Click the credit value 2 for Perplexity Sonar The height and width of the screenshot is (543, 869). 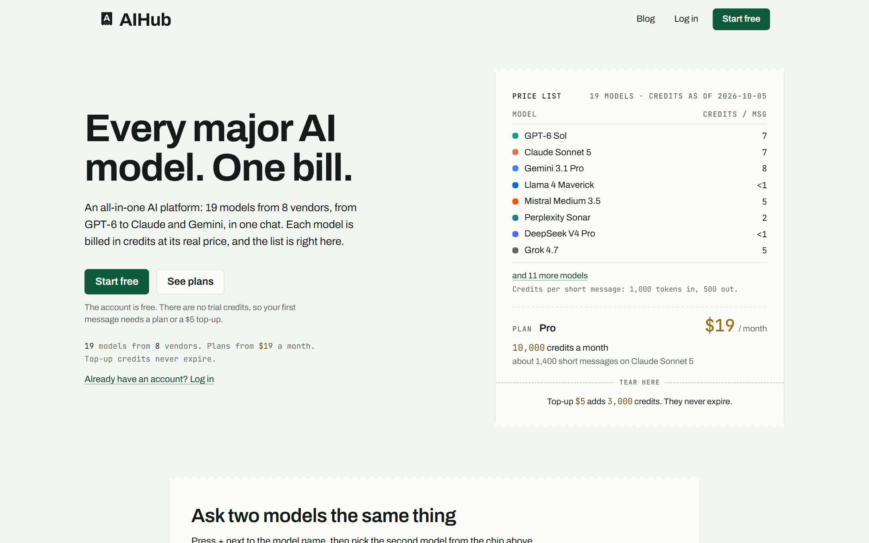(x=764, y=218)
